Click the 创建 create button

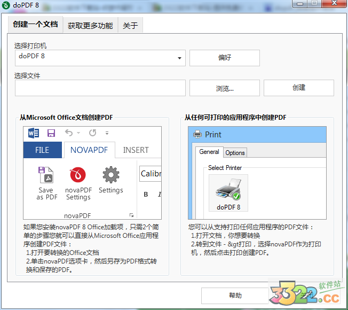[x=299, y=88]
